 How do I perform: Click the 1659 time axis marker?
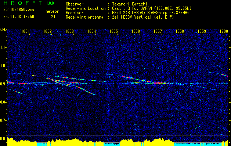click(x=202, y=31)
